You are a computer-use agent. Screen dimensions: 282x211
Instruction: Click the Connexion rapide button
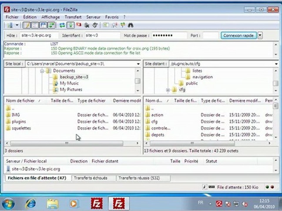point(239,35)
